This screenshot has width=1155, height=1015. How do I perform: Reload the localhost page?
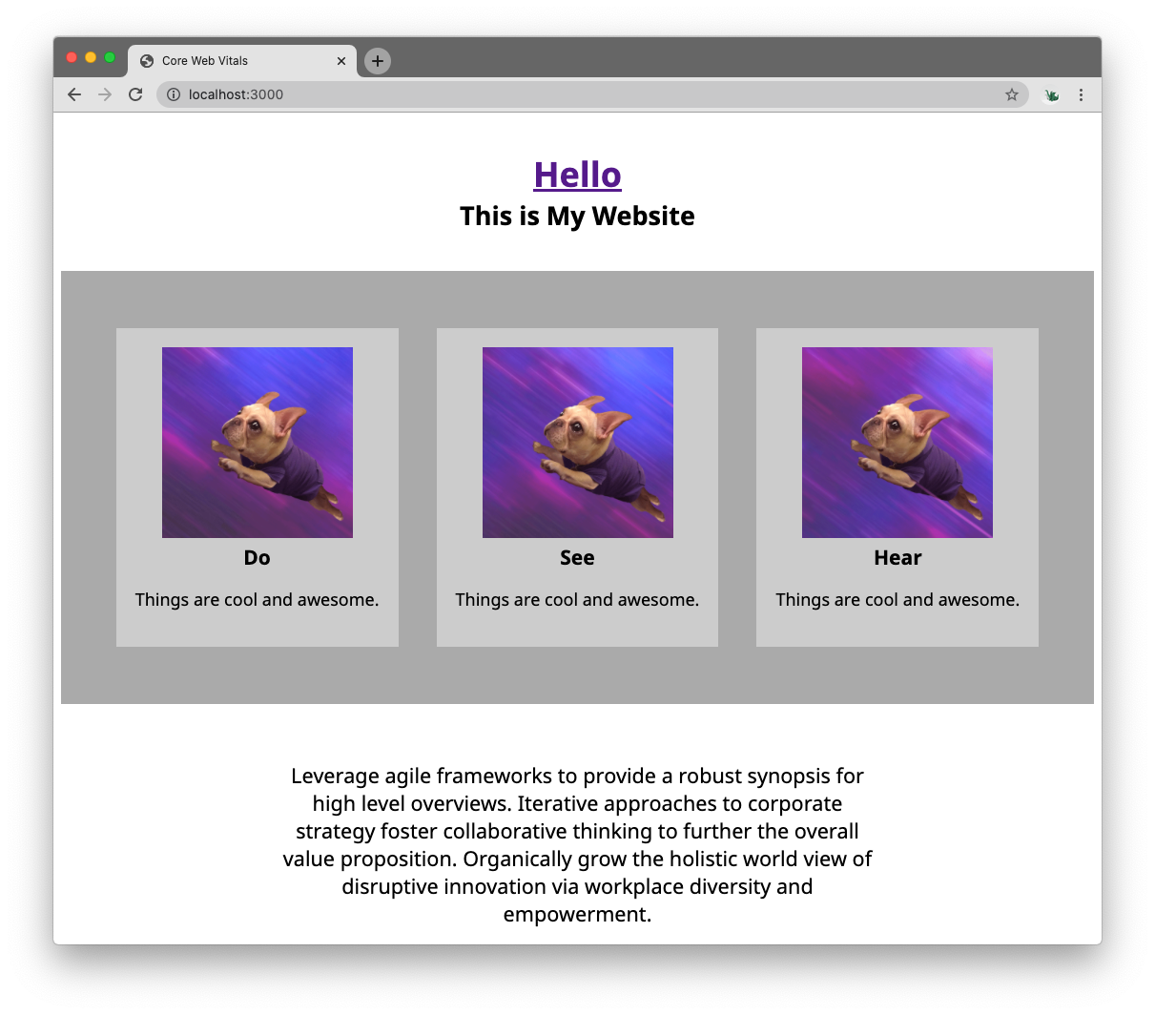click(x=135, y=94)
